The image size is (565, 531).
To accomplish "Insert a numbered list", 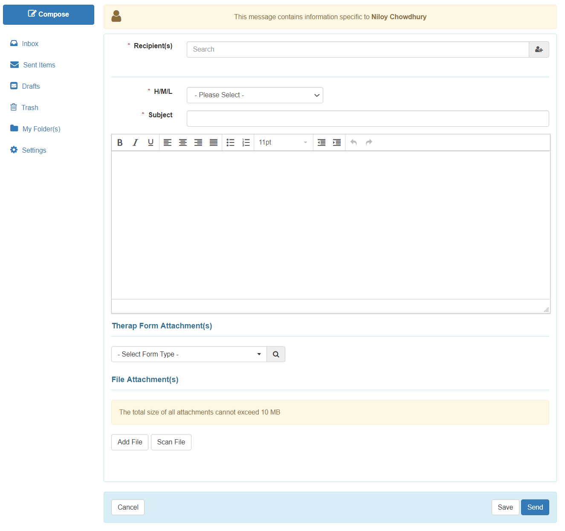I will pyautogui.click(x=246, y=142).
